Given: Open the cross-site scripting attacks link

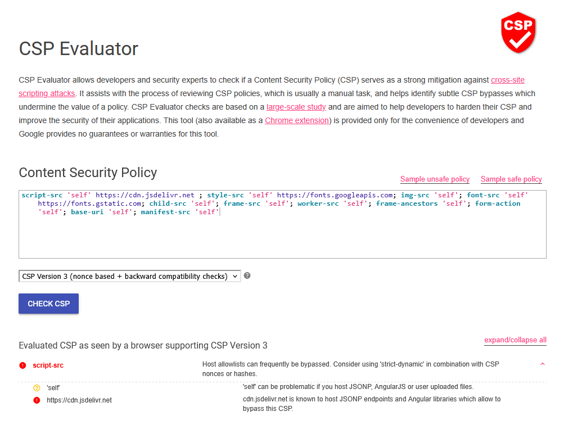Looking at the screenshot, I should point(508,80).
